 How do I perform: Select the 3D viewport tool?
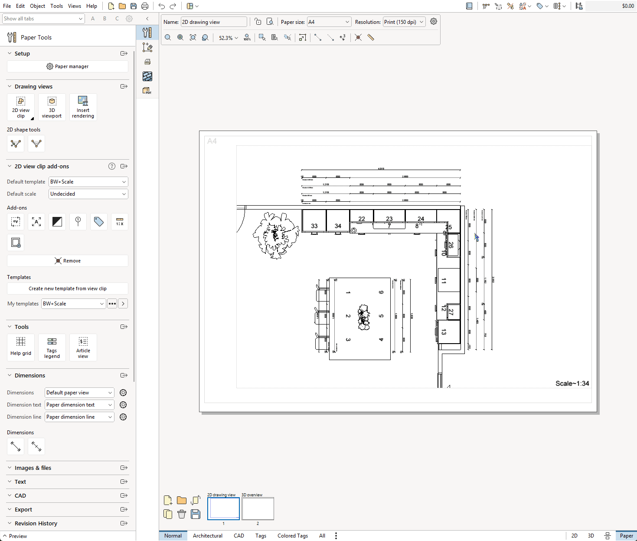coord(52,107)
